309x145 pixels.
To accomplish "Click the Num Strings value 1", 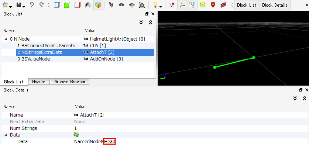I will pyautogui.click(x=75, y=128).
